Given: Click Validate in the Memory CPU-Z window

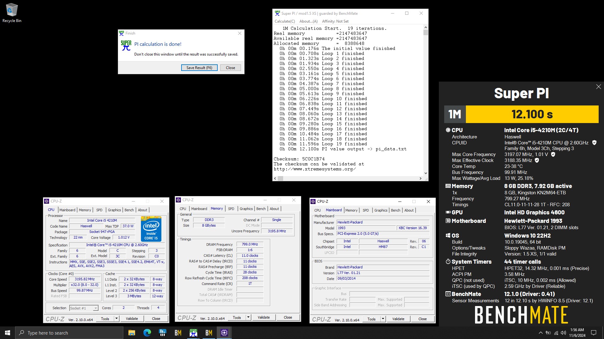Looking at the screenshot, I should (x=264, y=317).
